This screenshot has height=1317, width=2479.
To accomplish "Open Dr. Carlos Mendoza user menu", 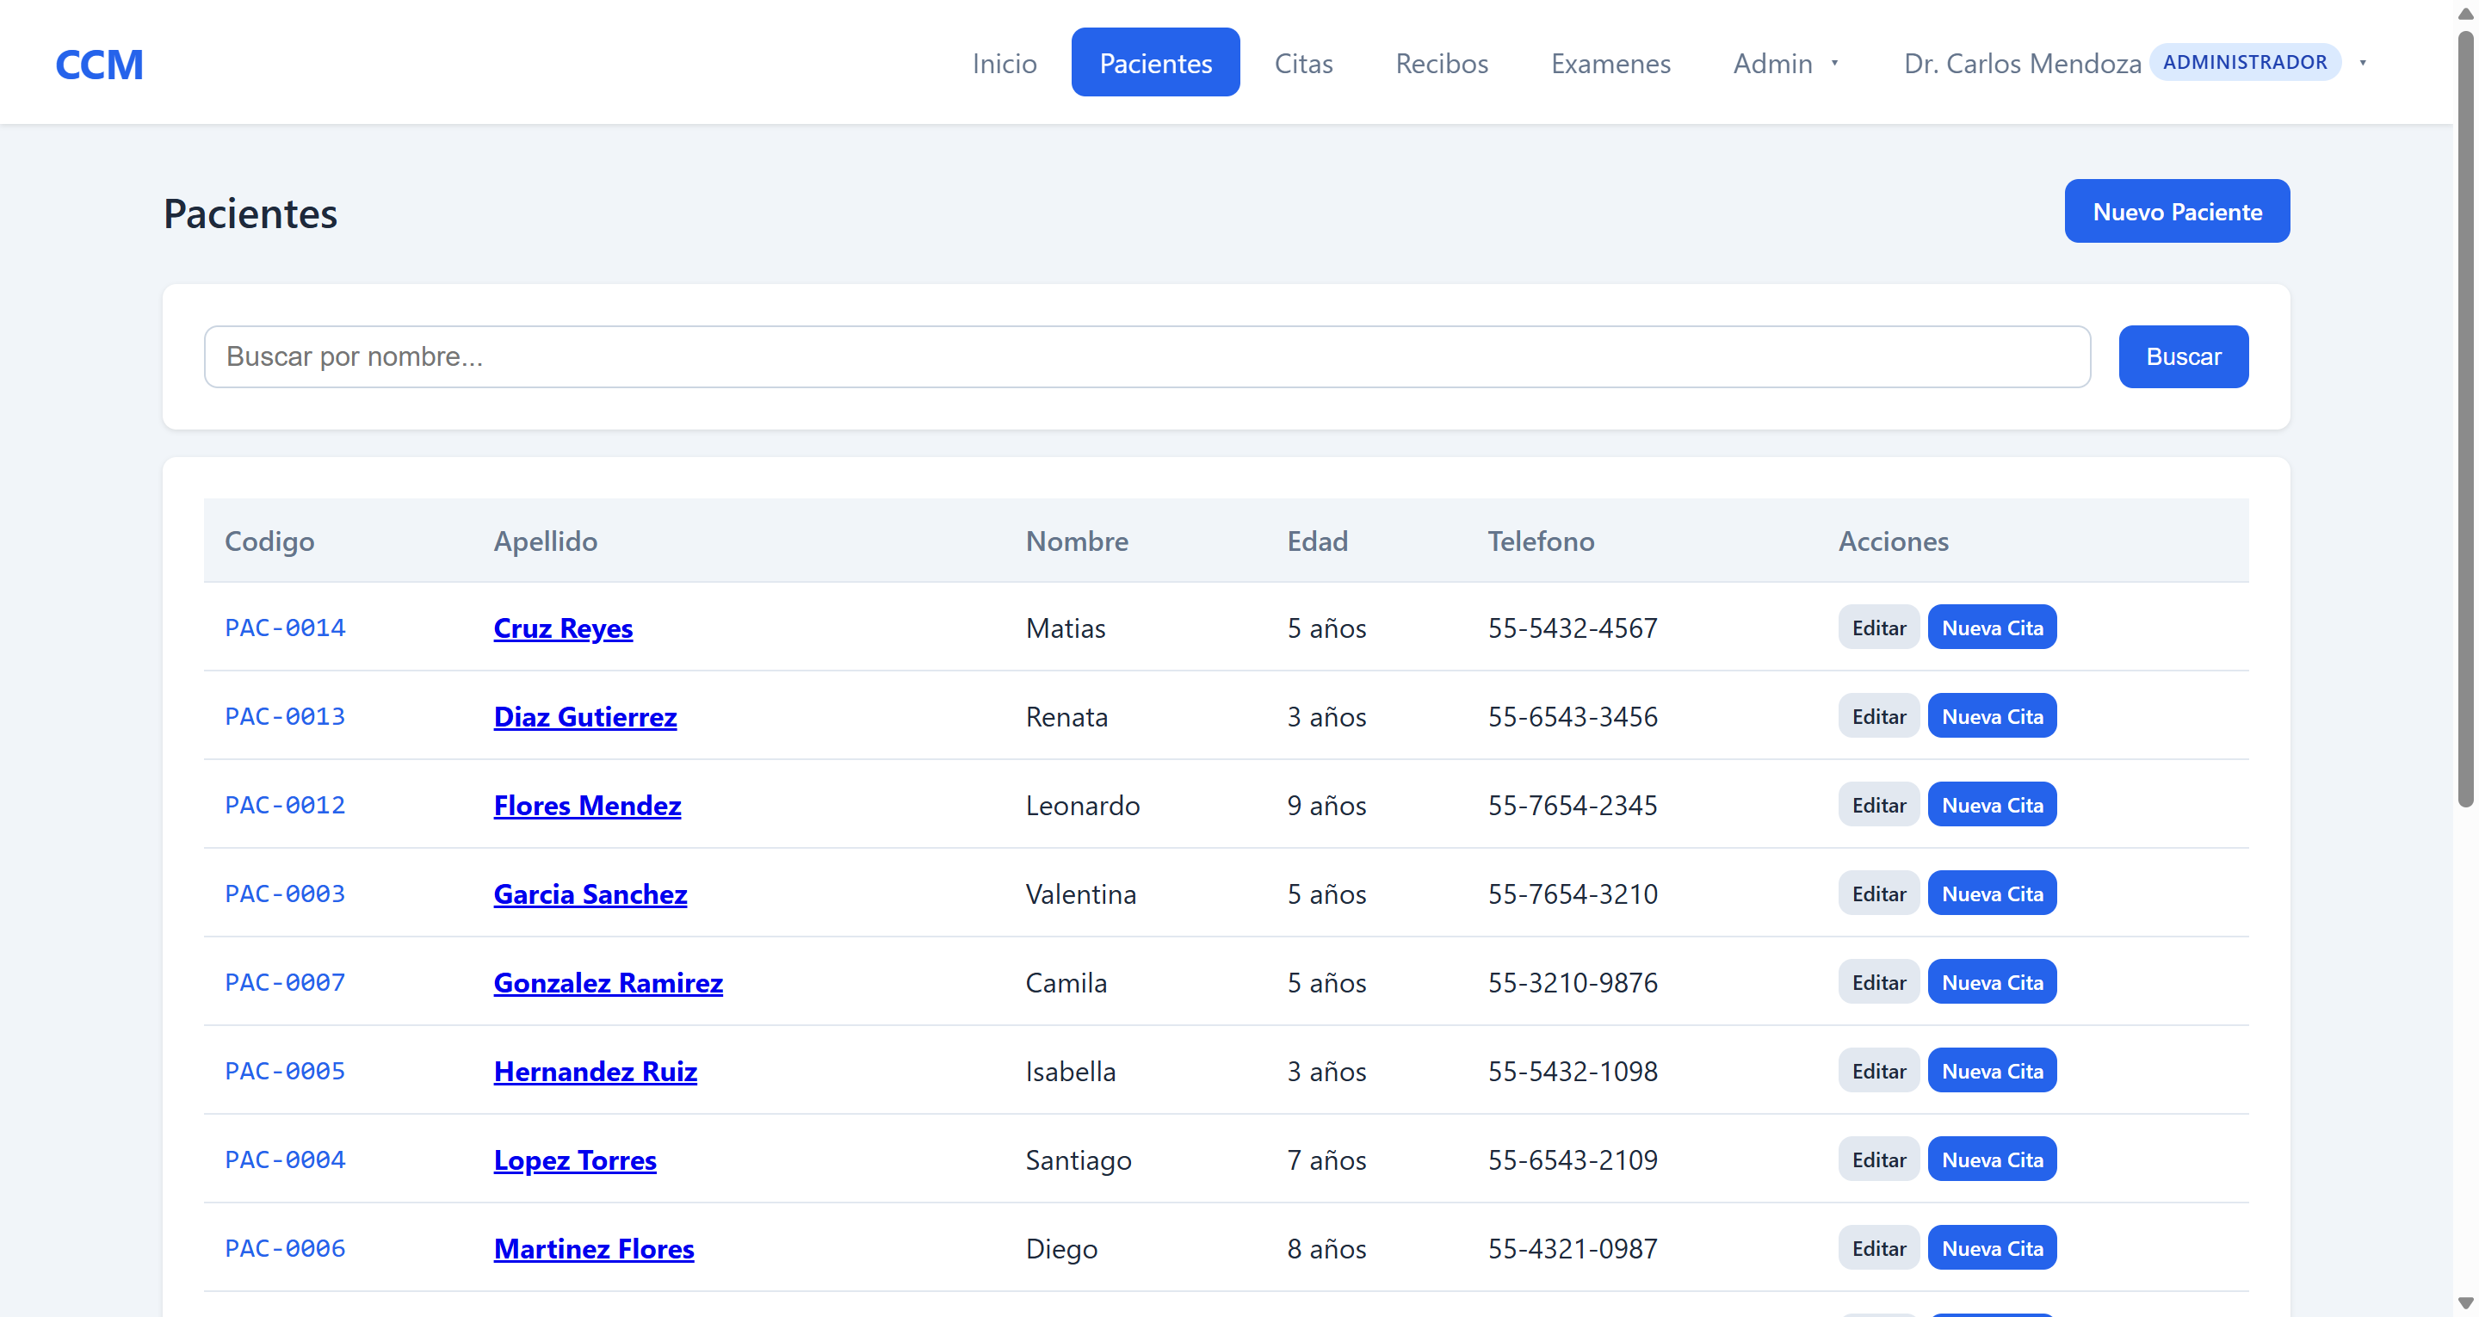I will pyautogui.click(x=2021, y=64).
